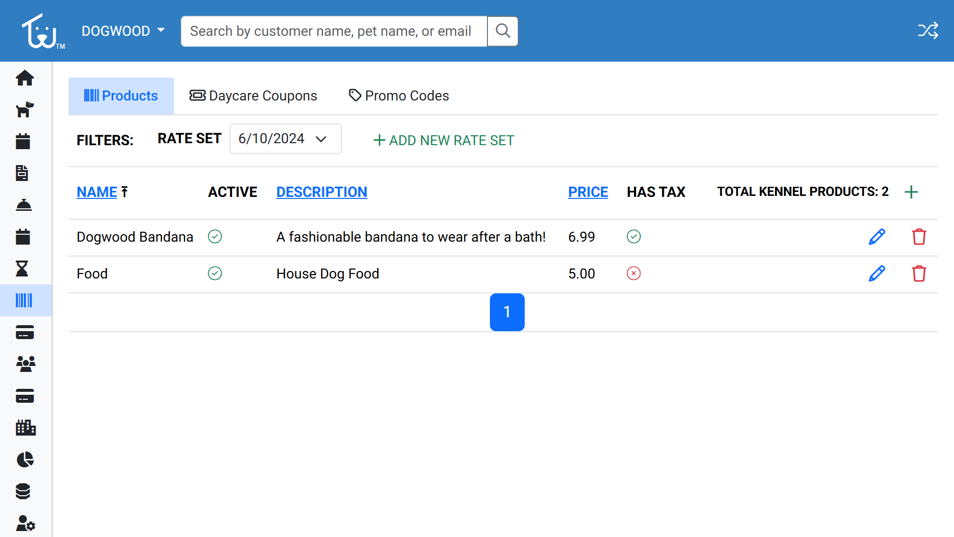Viewport: 954px width, 537px height.
Task: Click Add New Rate Set
Action: [443, 141]
